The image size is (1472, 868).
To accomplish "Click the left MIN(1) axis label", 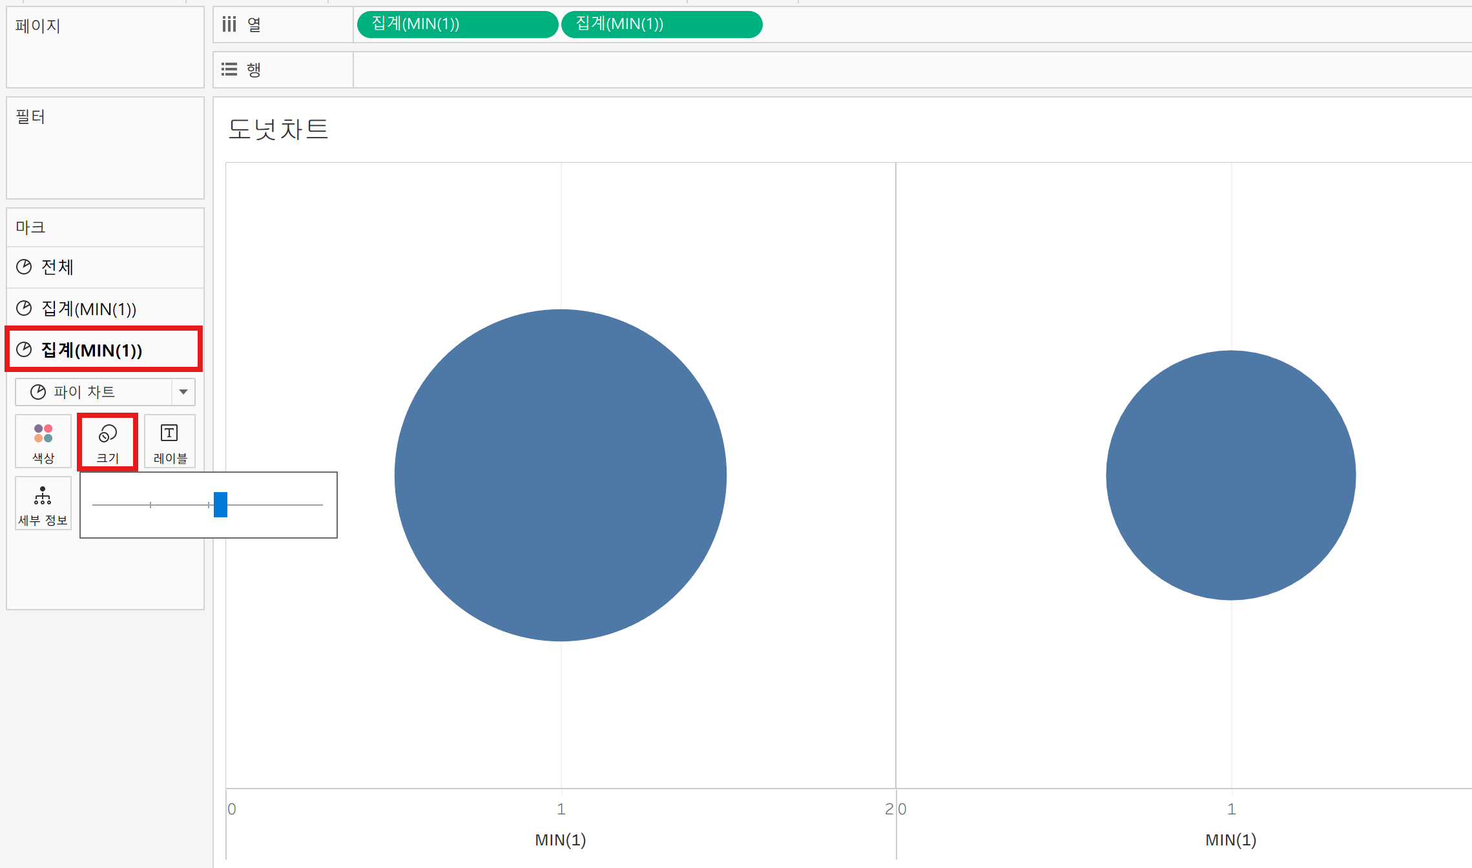I will (560, 840).
